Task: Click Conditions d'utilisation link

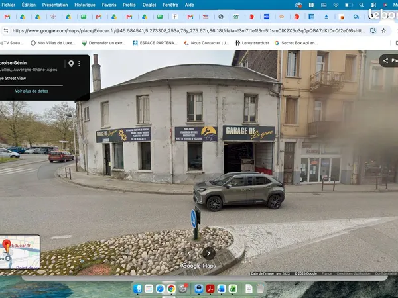Action: (354, 273)
